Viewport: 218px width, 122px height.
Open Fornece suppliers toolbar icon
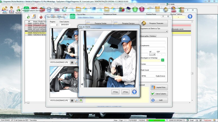(11, 10)
